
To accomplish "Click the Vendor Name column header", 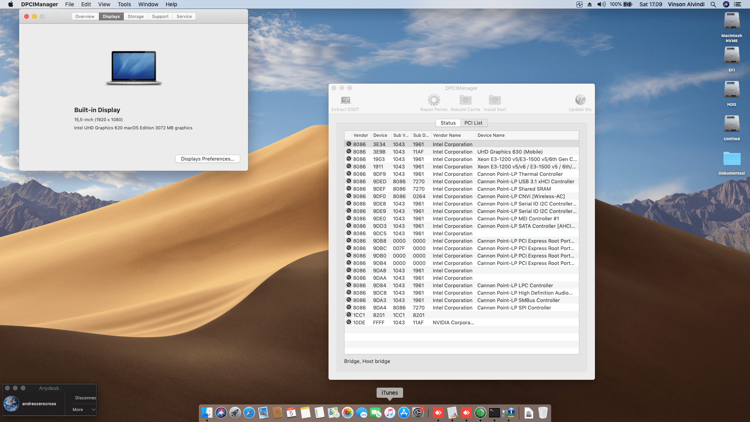I will [453, 135].
